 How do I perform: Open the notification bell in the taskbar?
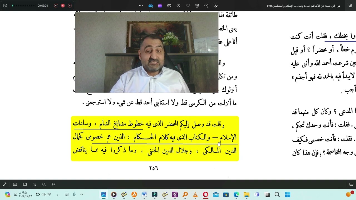click(x=16, y=194)
